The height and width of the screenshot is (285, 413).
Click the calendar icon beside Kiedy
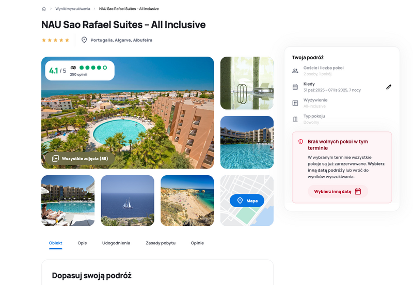[x=295, y=87]
